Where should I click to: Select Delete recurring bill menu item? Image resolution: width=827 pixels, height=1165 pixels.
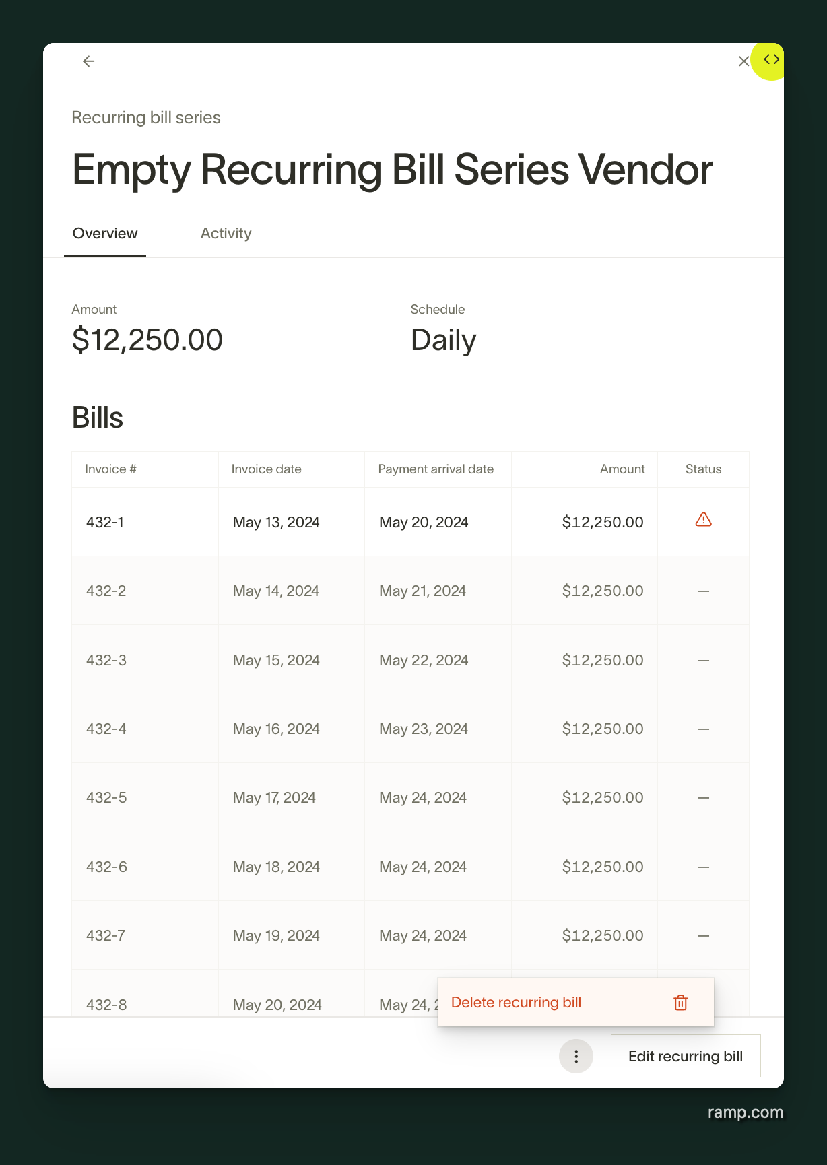click(576, 1003)
